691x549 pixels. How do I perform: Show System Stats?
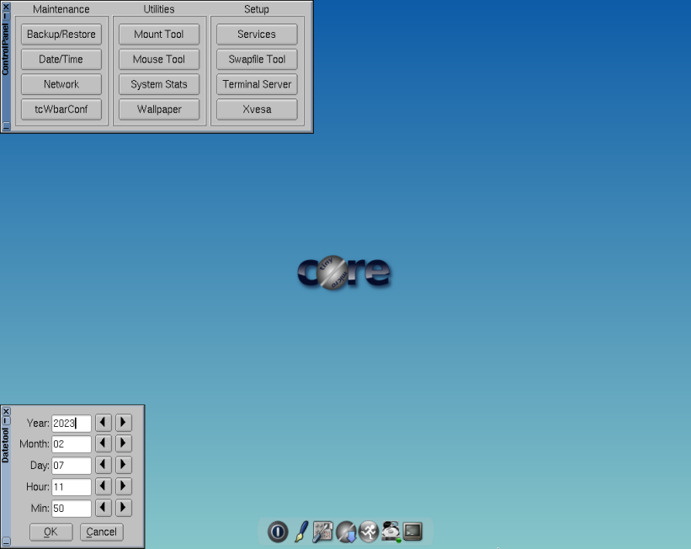point(159,84)
